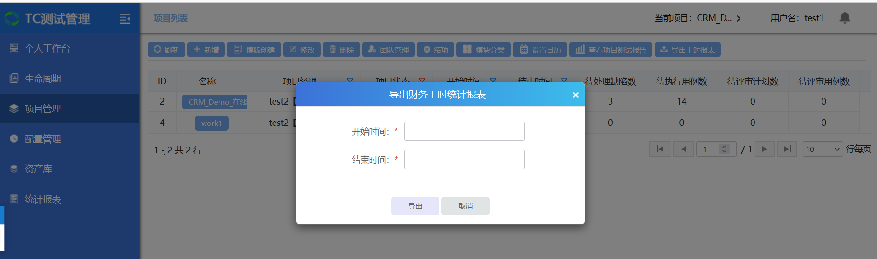The width and height of the screenshot is (877, 259).
Task: Open 模版创建 template creation
Action: [x=254, y=50]
